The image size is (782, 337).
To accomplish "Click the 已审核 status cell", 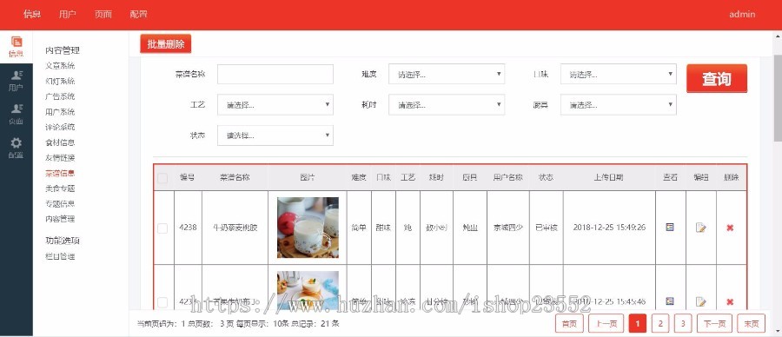I will pyautogui.click(x=547, y=228).
